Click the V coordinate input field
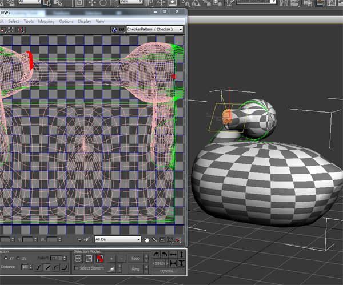Image resolution: width=343 pixels, height=285 pixels. pos(28,239)
